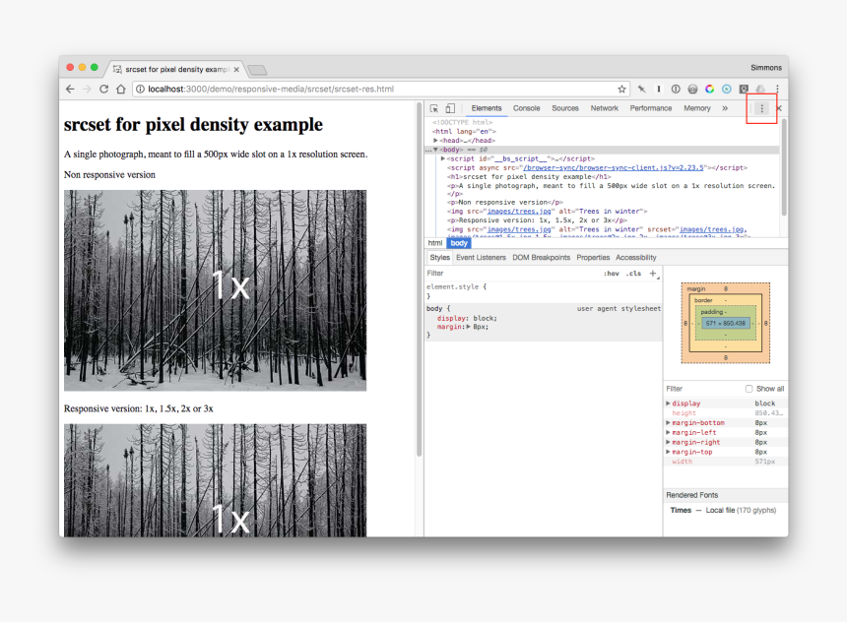The image size is (847, 622).
Task: Expand computed margin-top property
Action: click(668, 452)
